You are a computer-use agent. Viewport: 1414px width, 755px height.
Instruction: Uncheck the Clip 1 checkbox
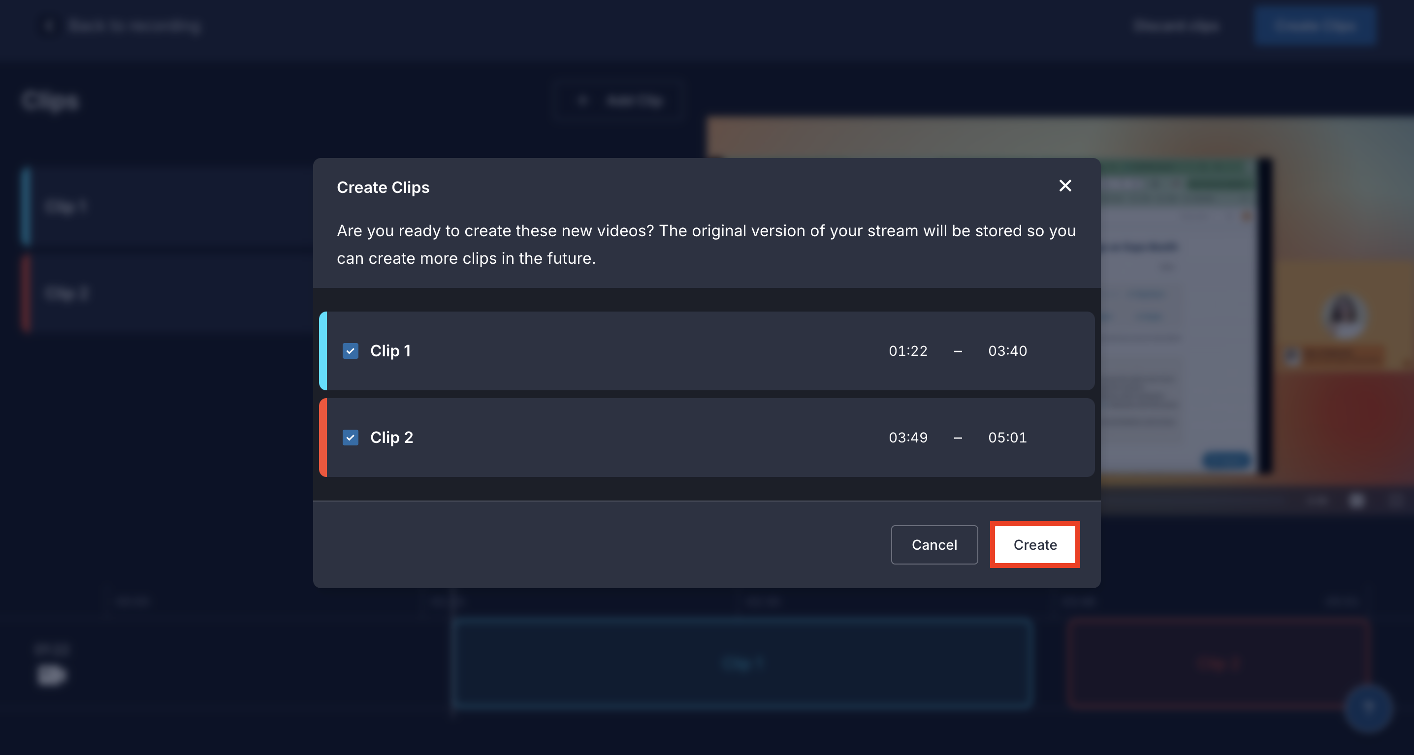[x=350, y=350]
